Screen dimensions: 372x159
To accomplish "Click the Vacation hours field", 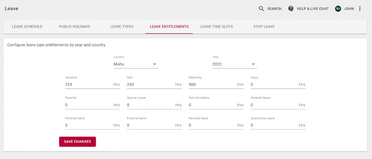I will pyautogui.click(x=92, y=85).
